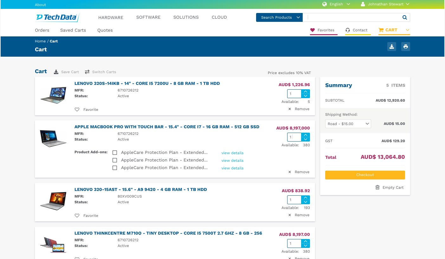This screenshot has height=259, width=445.
Task: Click the Apple MacBook Pro product thumbnail
Action: [53, 138]
